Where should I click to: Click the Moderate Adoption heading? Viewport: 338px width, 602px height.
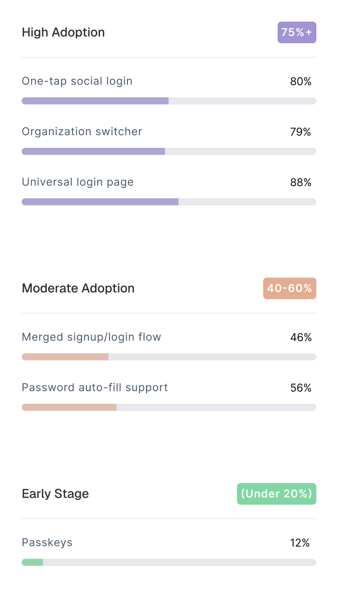[78, 288]
